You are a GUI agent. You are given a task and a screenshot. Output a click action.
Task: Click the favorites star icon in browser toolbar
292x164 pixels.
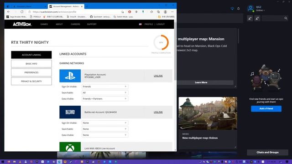(151, 12)
